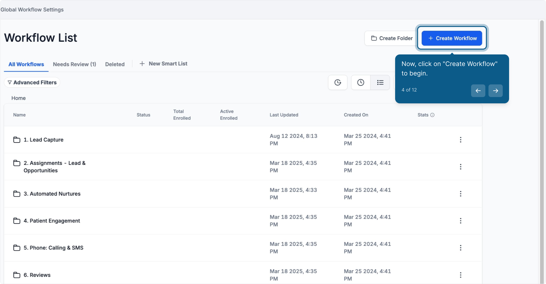546x284 pixels.
Task: Click the '4 of 12' tour step counter
Action: (409, 90)
